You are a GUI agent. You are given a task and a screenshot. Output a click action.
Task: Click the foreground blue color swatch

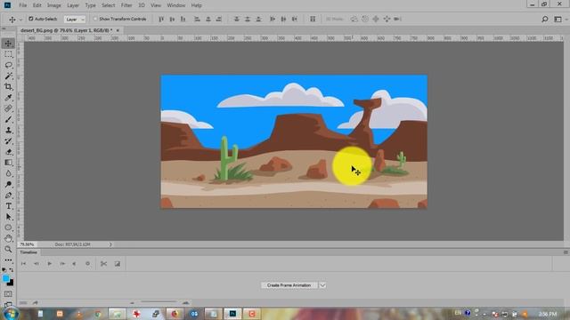tap(6, 278)
